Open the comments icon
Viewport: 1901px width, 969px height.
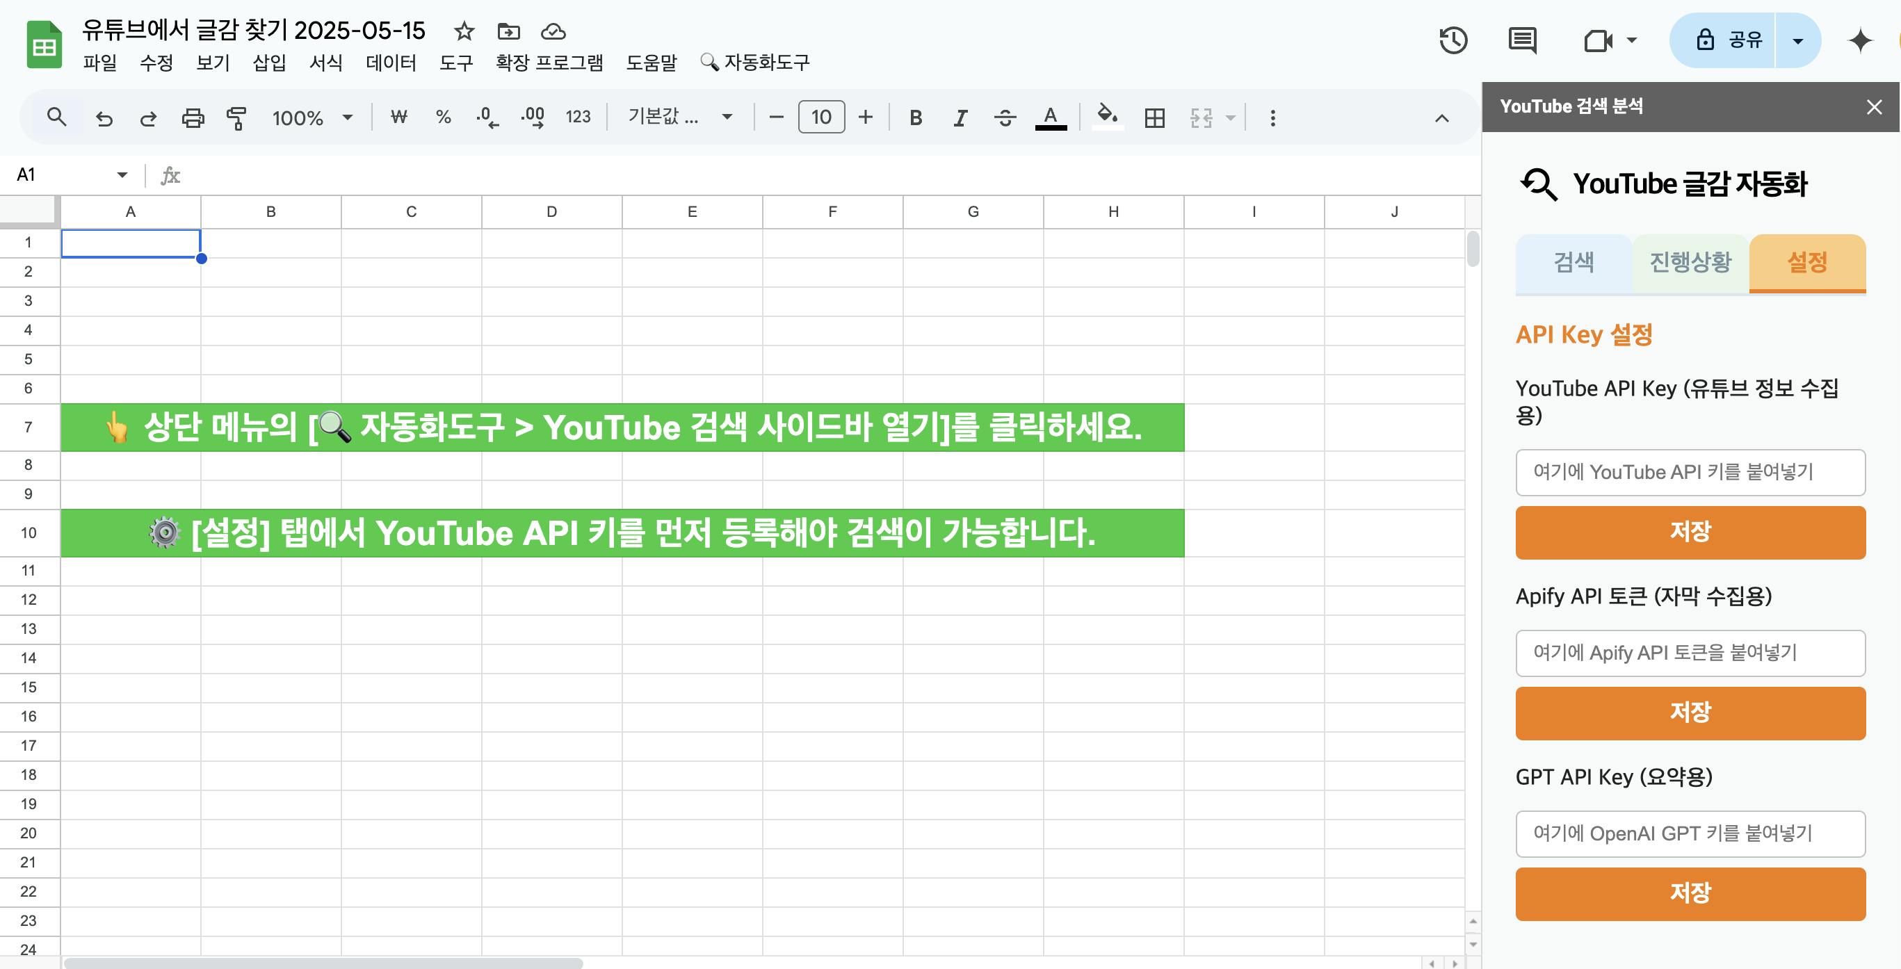pos(1521,40)
